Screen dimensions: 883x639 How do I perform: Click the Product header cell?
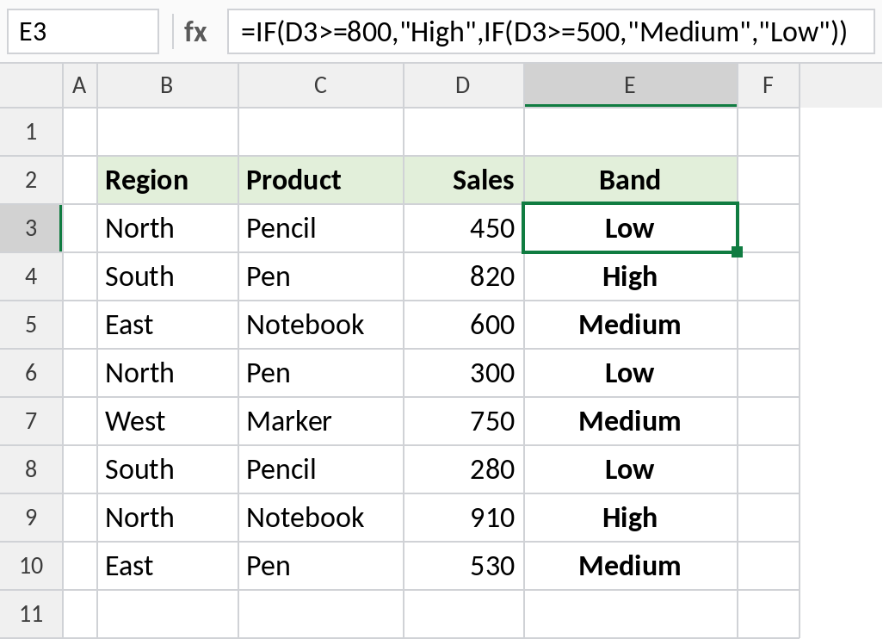tap(321, 180)
